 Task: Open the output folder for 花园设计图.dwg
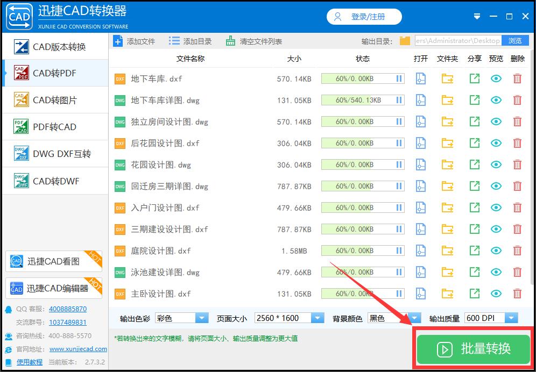pos(447,164)
